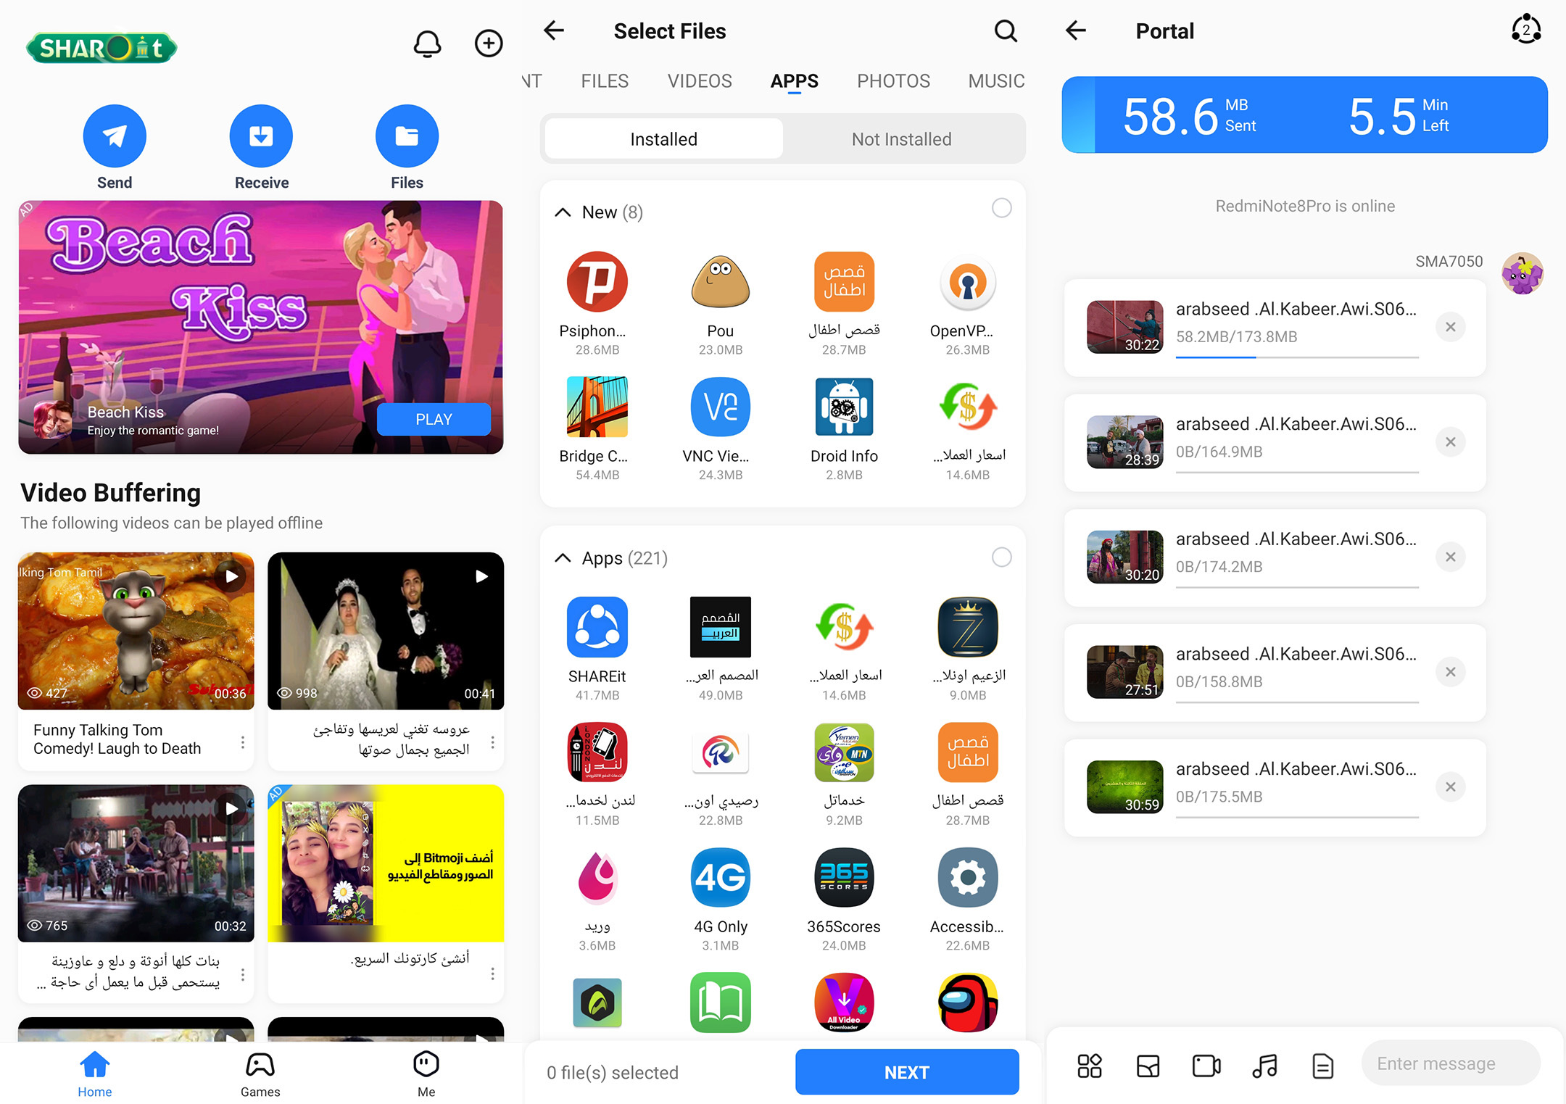Open the video sharing icon in Portal
This screenshot has width=1566, height=1104.
pos(1206,1066)
